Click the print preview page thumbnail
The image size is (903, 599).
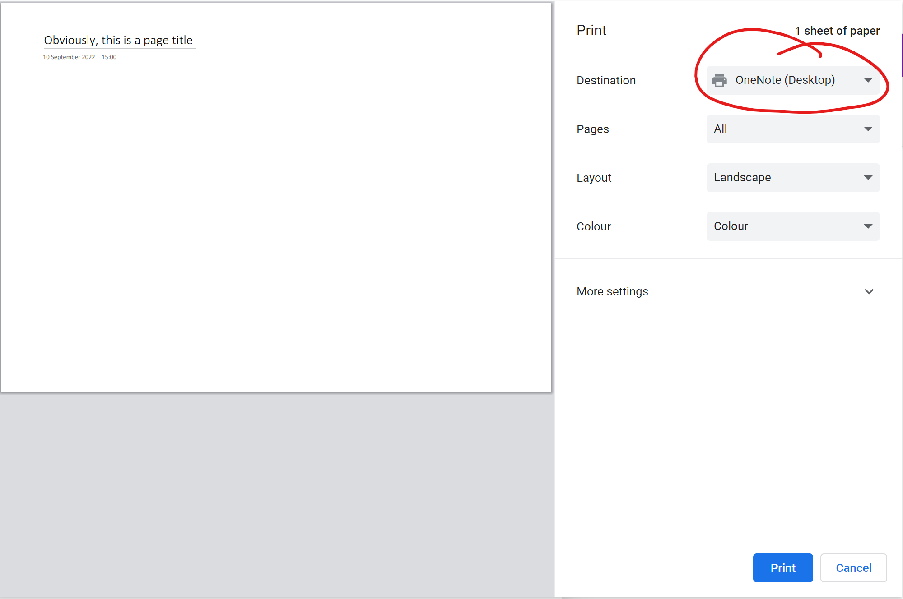click(x=276, y=197)
